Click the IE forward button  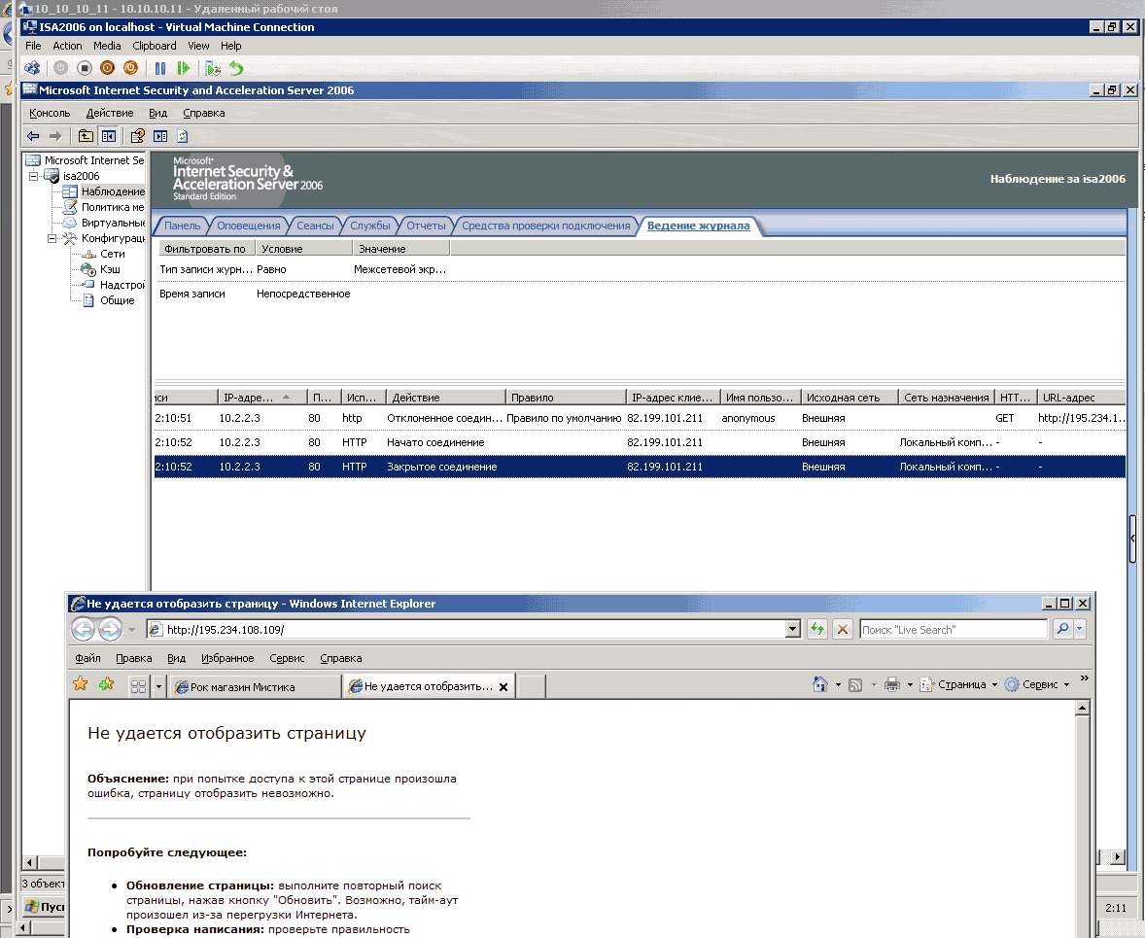110,629
